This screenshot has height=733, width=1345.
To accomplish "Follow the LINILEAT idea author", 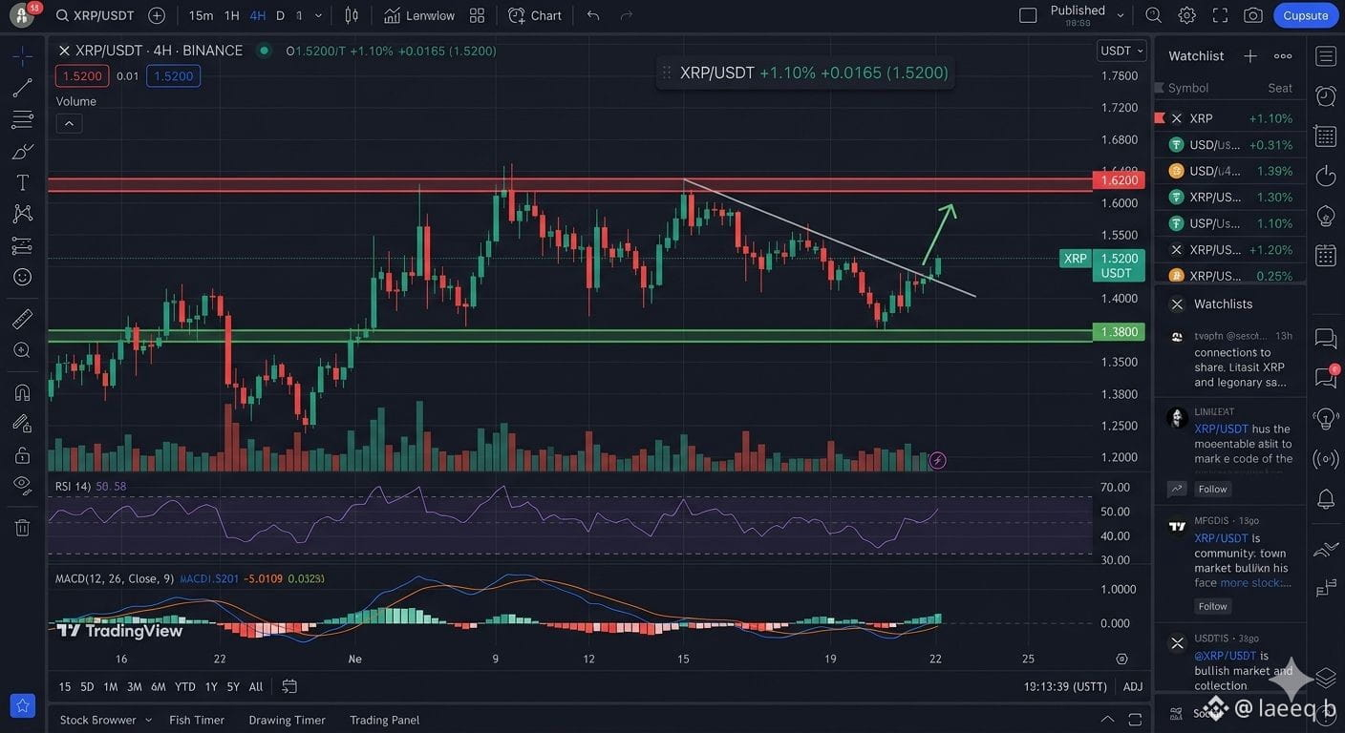I will pyautogui.click(x=1213, y=489).
